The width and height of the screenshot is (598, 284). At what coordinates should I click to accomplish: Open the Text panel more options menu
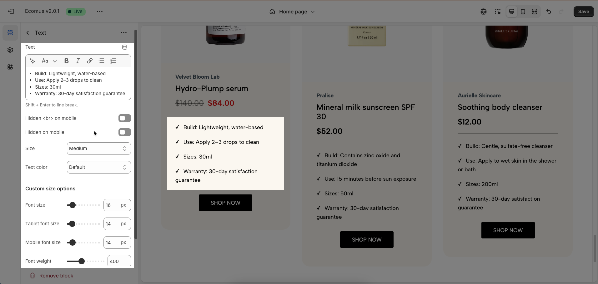124,32
